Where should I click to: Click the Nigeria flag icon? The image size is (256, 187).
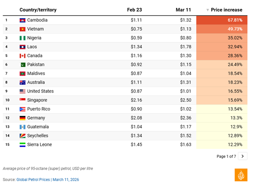22,38
